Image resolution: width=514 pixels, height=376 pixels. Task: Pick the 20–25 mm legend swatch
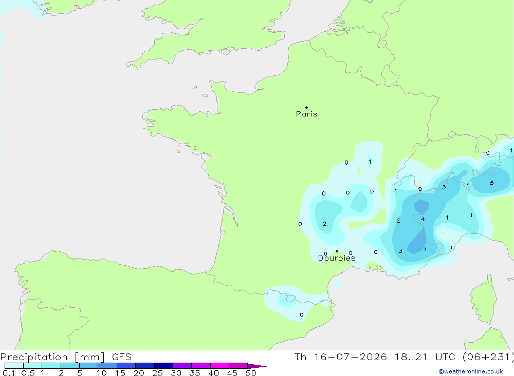click(x=145, y=366)
